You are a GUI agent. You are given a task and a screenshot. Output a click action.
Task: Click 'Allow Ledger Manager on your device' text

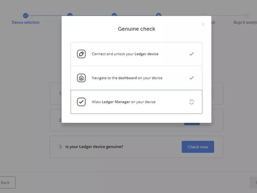point(123,102)
